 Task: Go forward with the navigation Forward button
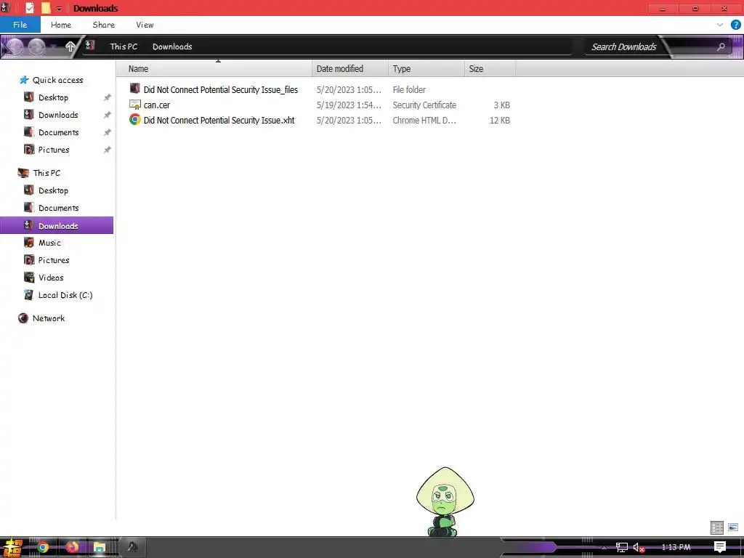click(36, 46)
